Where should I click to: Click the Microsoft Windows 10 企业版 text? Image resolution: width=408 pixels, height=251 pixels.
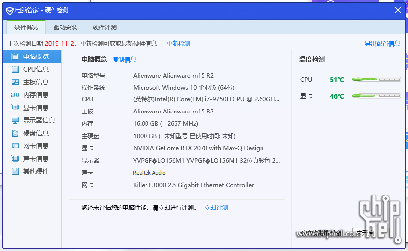click(x=184, y=87)
